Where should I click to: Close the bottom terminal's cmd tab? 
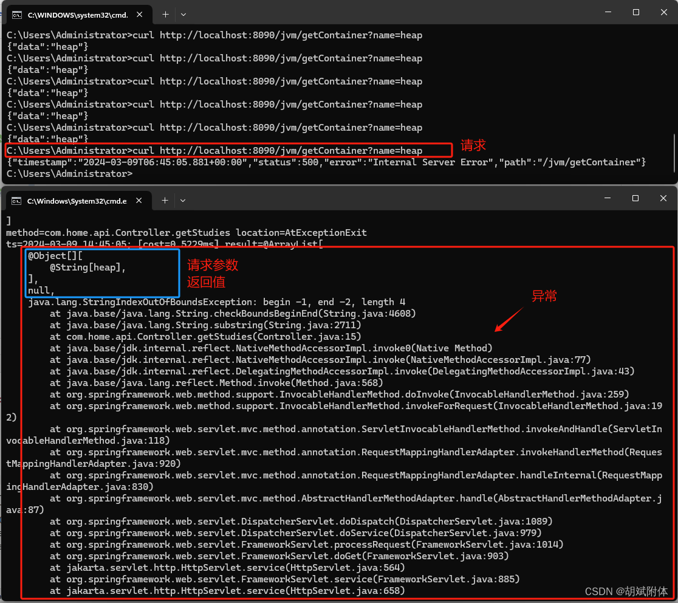139,201
